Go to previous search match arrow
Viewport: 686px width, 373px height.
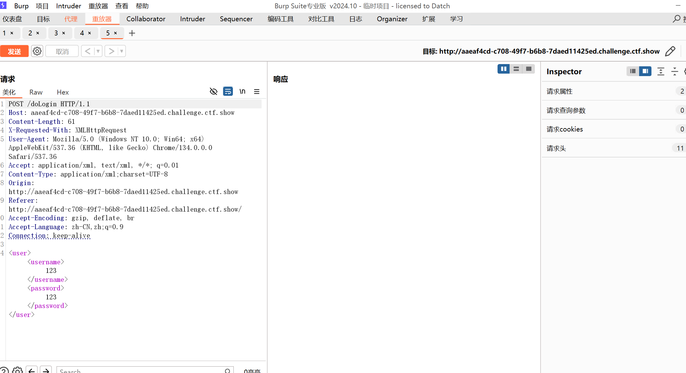pos(31,371)
